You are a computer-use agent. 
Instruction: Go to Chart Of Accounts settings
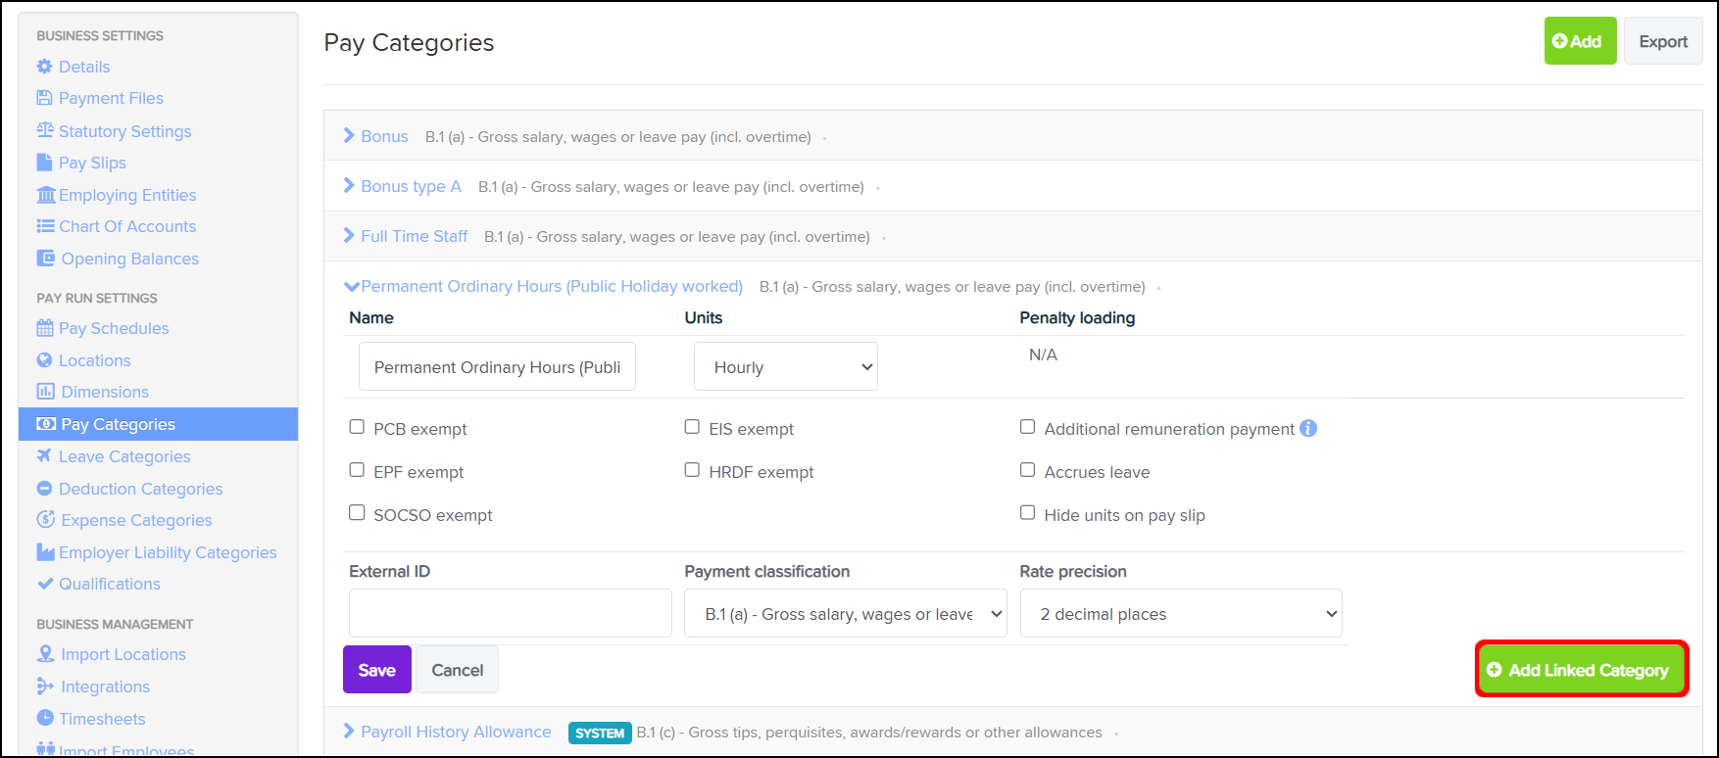pos(127,226)
